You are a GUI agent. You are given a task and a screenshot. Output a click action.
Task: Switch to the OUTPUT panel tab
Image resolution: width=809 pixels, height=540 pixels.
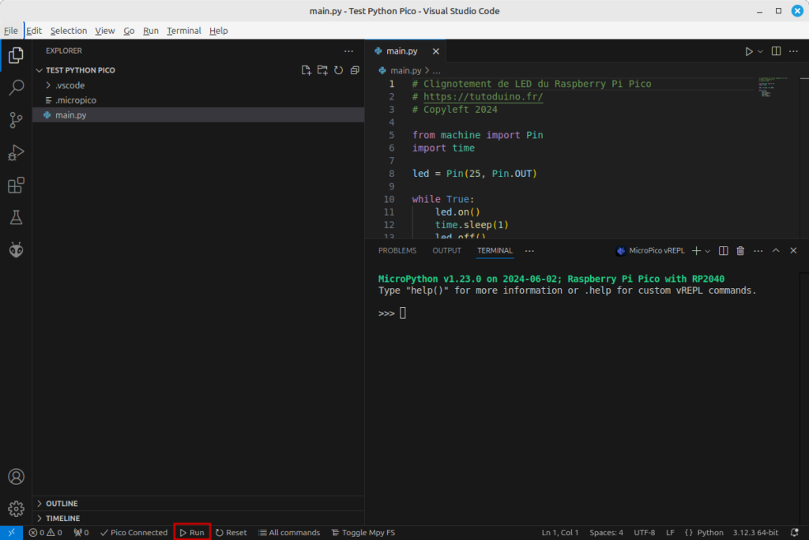447,251
